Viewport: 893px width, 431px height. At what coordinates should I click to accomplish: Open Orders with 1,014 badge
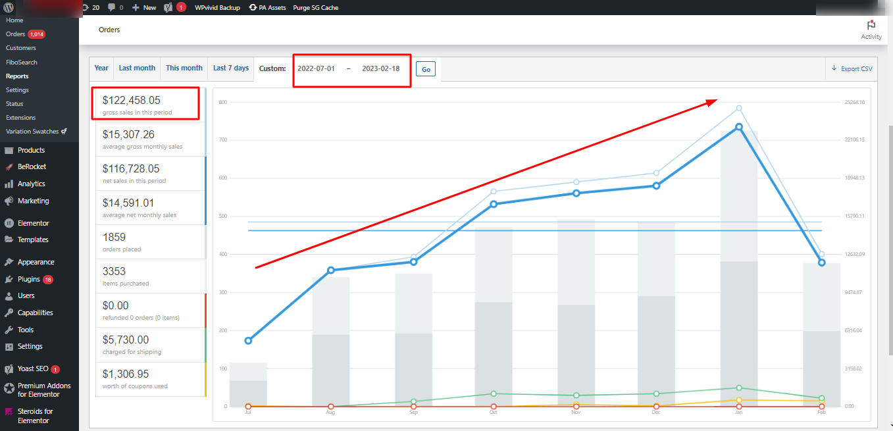pyautogui.click(x=25, y=34)
